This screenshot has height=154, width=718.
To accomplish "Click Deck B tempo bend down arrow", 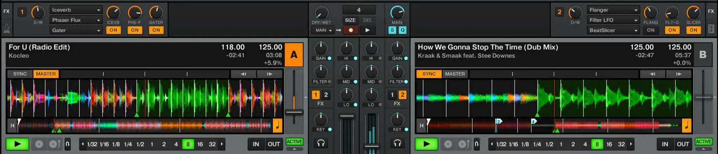I will [x=652, y=74].
